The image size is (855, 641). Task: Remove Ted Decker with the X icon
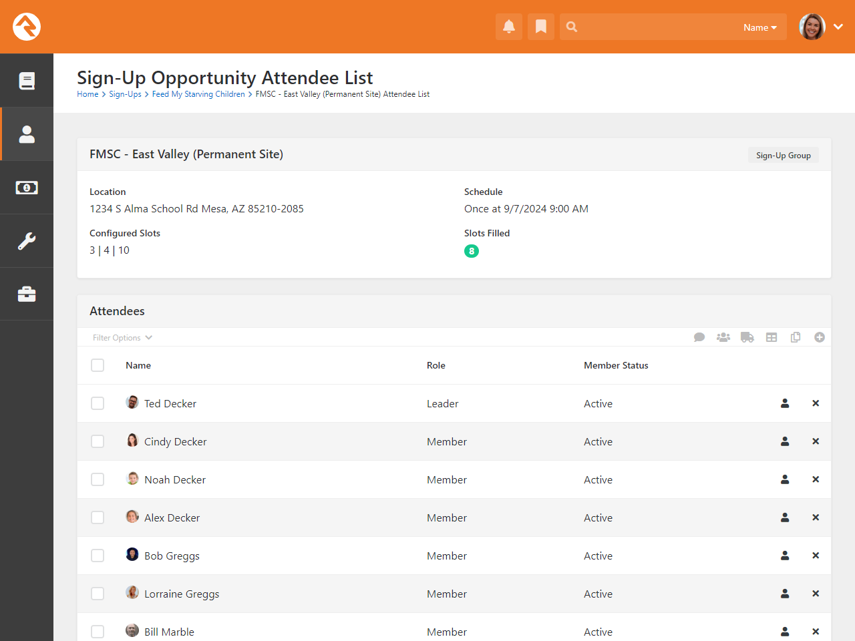point(816,403)
